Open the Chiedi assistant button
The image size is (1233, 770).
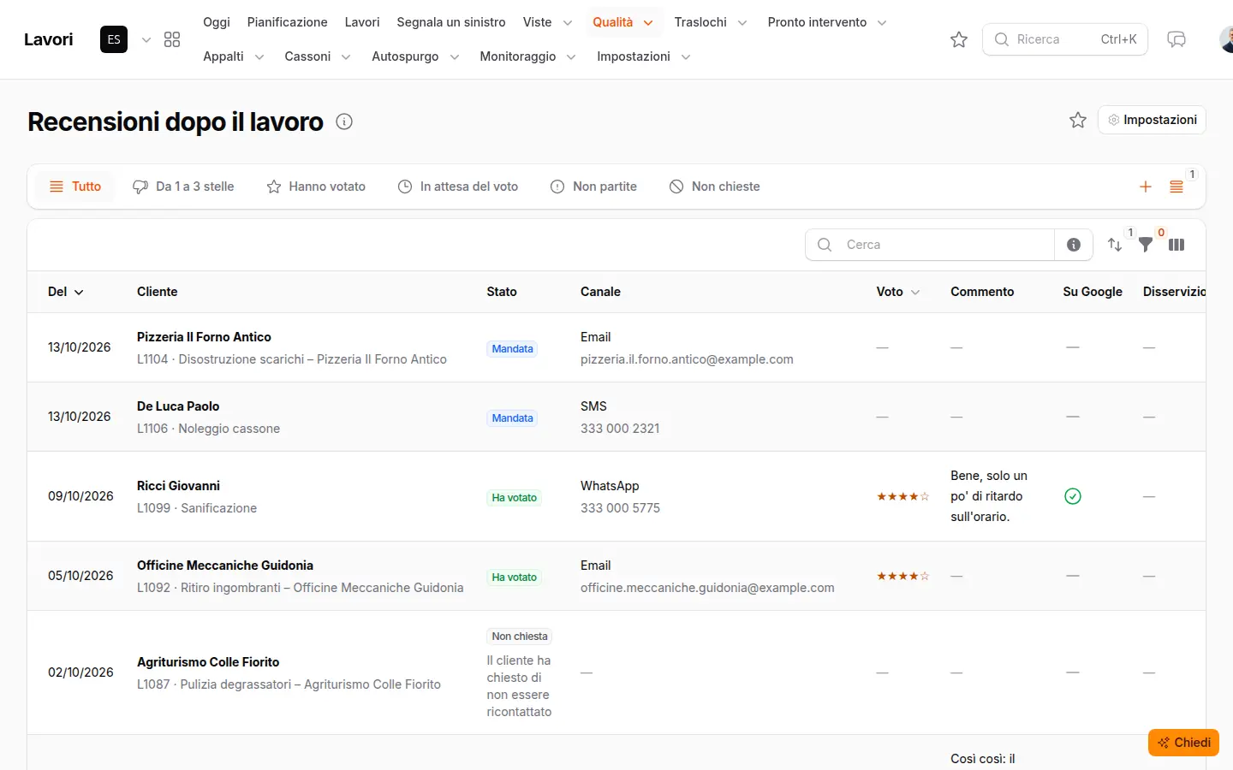pos(1183,743)
